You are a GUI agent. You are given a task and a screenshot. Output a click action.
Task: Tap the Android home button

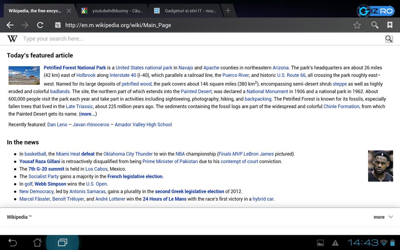[37, 242]
